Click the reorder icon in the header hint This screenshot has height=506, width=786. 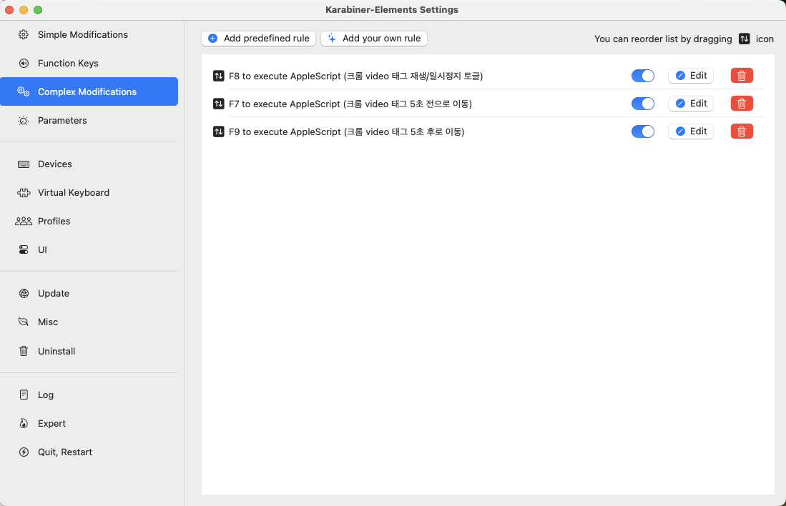[x=745, y=39]
